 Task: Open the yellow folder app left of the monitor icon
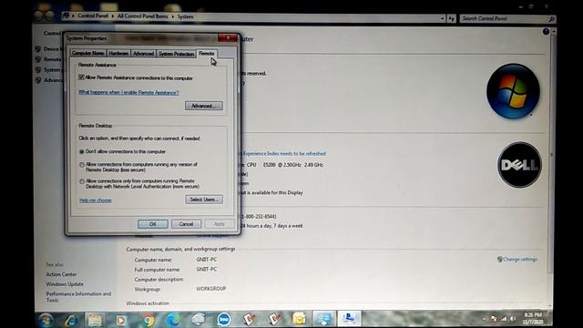click(x=299, y=319)
